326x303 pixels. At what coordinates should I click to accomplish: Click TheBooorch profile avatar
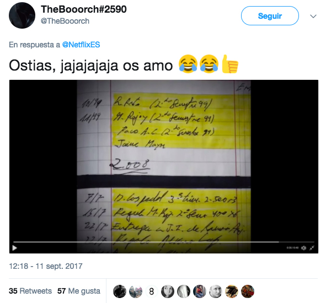click(x=22, y=15)
